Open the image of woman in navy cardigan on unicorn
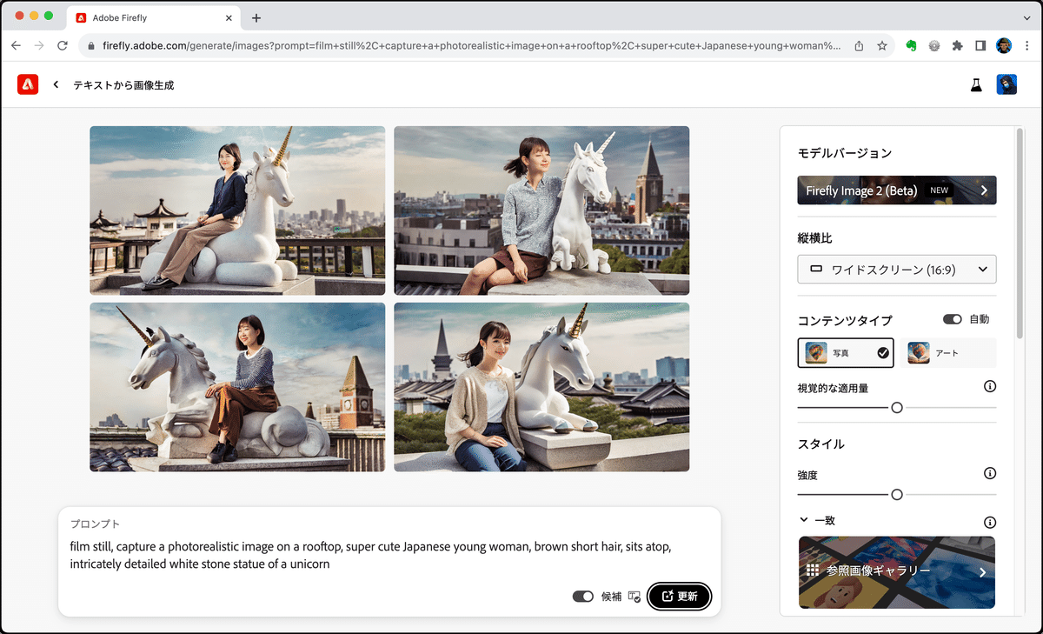Image resolution: width=1043 pixels, height=634 pixels. [x=237, y=210]
